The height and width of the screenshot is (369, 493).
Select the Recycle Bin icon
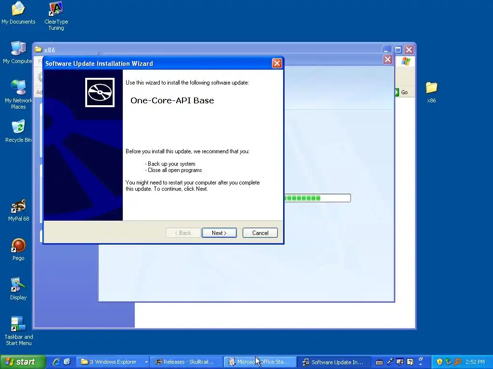18,131
